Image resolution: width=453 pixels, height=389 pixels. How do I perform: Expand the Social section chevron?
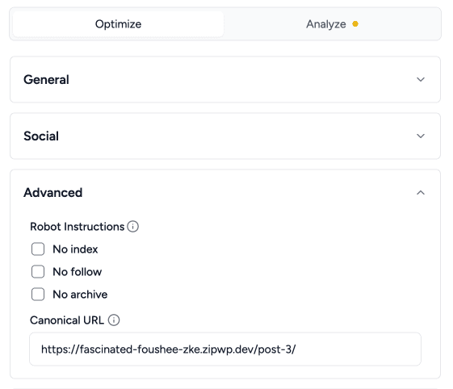tap(421, 136)
